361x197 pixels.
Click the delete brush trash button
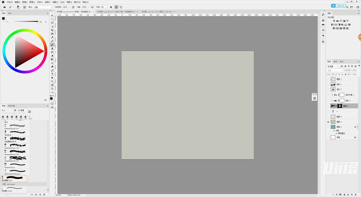[x=44, y=194]
